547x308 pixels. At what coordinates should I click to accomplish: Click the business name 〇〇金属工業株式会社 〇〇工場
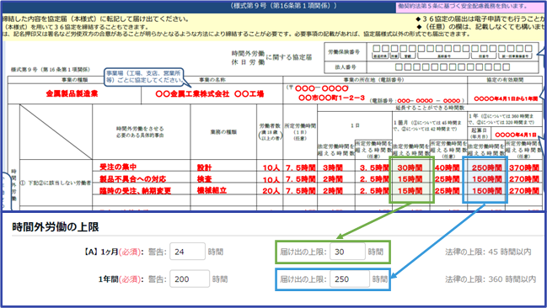coord(210,93)
